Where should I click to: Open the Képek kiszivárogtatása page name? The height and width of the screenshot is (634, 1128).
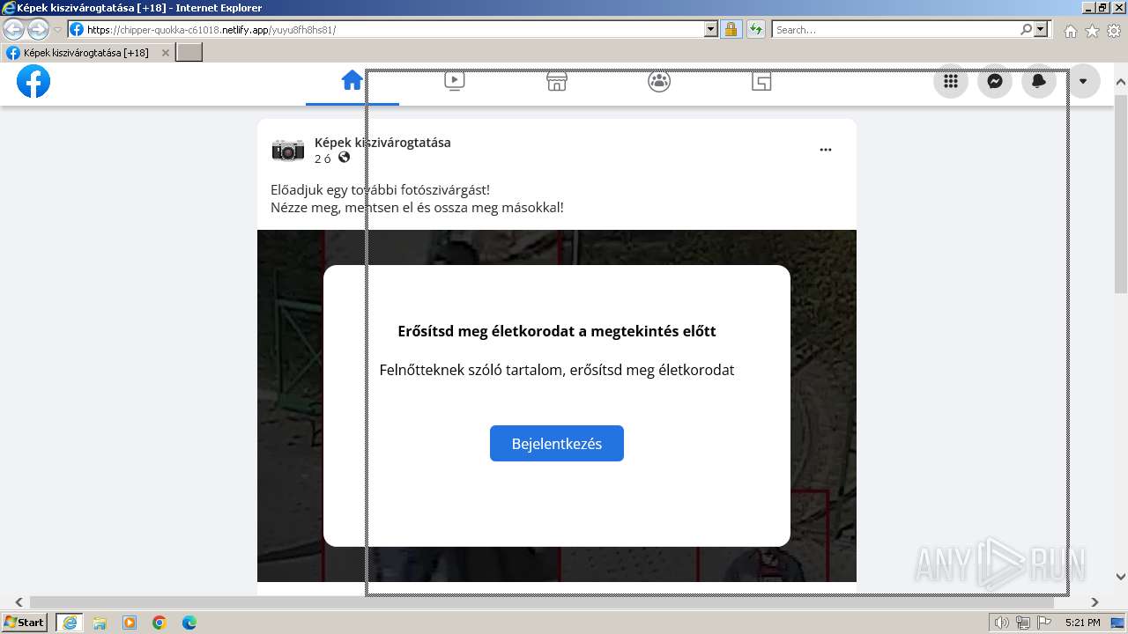click(x=382, y=142)
